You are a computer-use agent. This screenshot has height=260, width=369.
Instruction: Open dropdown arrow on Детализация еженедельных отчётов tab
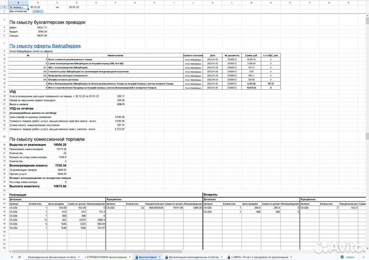tap(222, 256)
